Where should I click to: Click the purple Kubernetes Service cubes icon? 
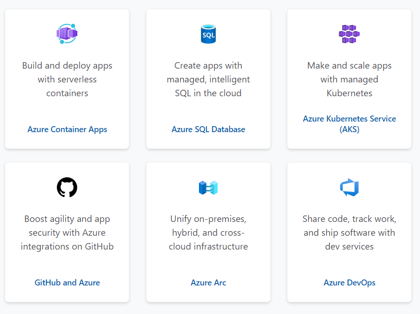(349, 34)
